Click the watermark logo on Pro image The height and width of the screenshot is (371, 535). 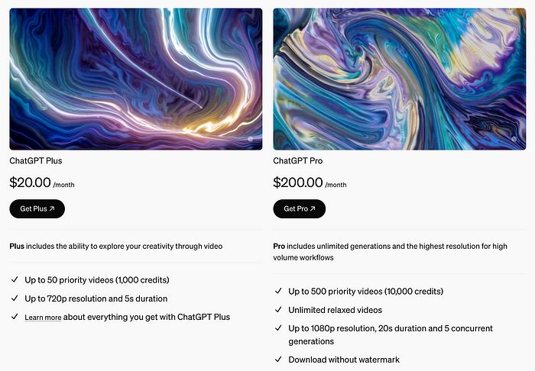514,139
